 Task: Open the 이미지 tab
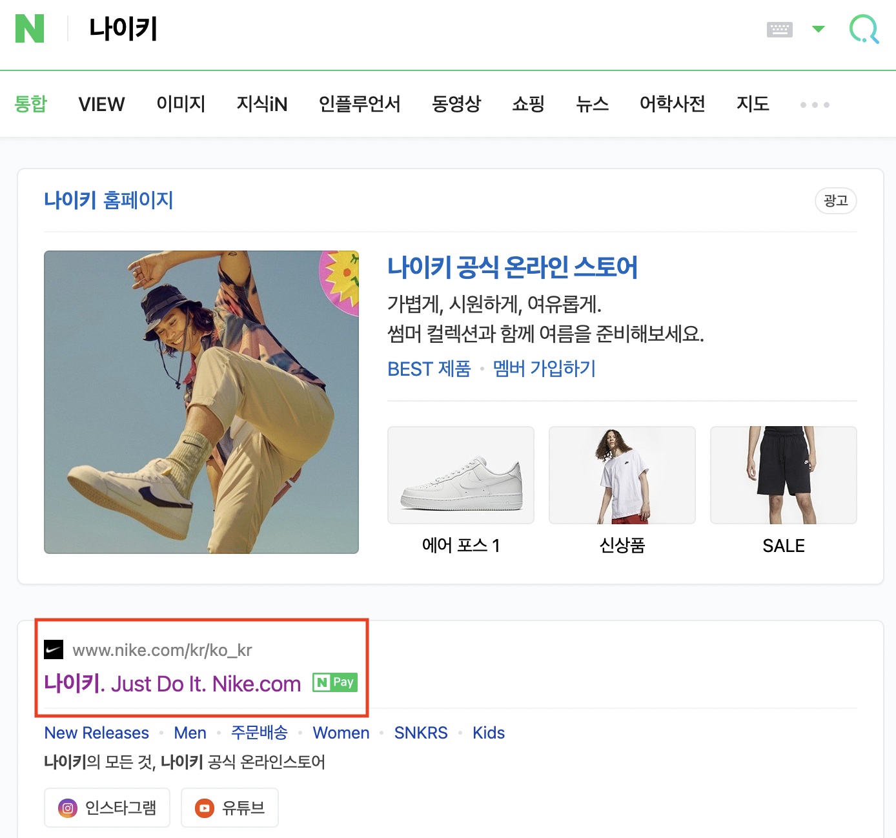click(181, 104)
